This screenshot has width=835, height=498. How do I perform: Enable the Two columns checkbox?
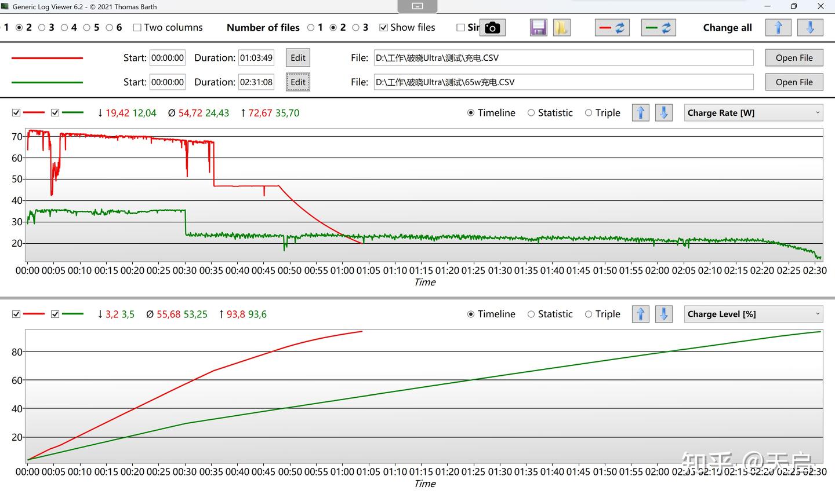pos(137,28)
